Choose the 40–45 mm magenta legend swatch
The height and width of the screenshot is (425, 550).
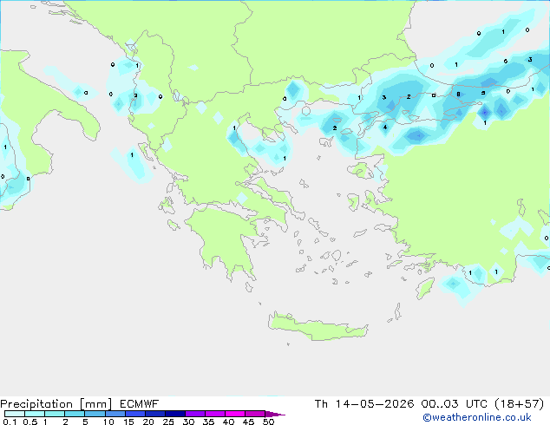pyautogui.click(x=235, y=414)
